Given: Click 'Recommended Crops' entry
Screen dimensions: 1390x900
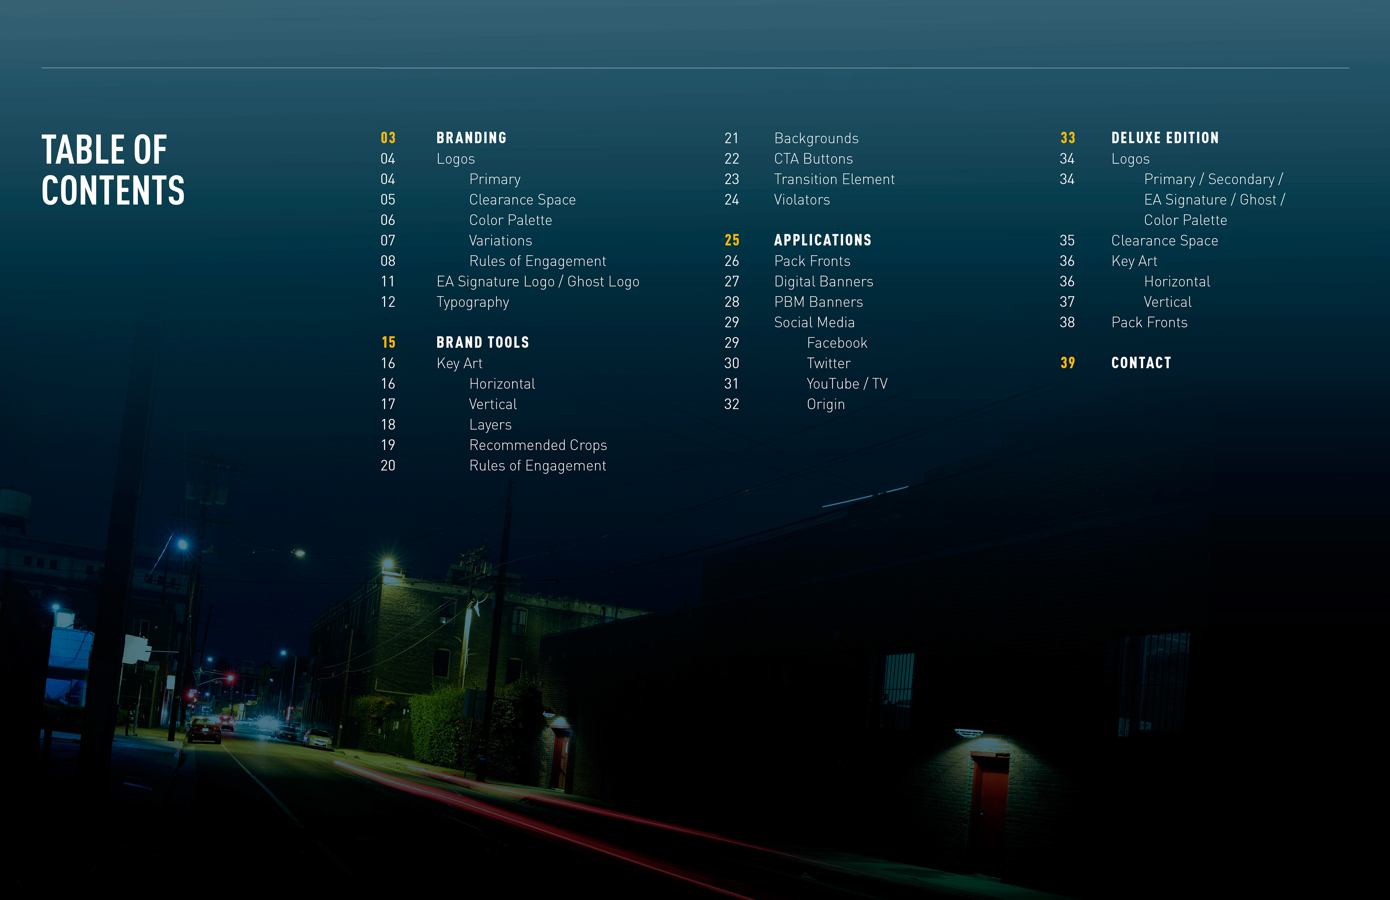Looking at the screenshot, I should pos(538,445).
